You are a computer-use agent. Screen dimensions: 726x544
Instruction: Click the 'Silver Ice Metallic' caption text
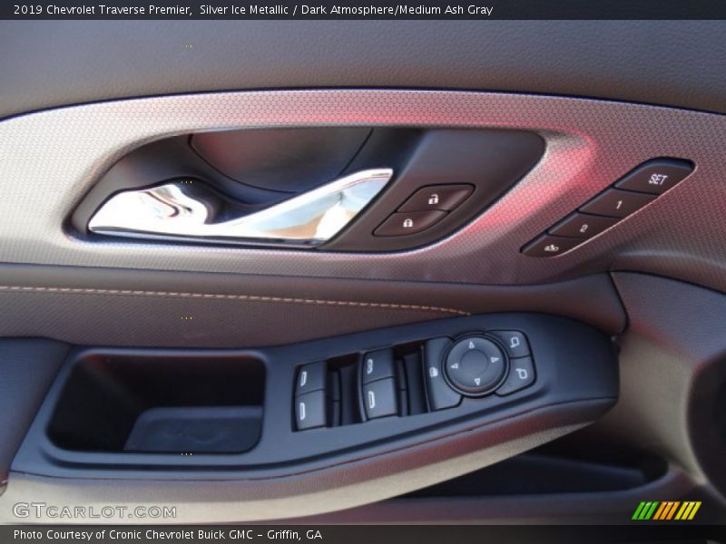(244, 9)
